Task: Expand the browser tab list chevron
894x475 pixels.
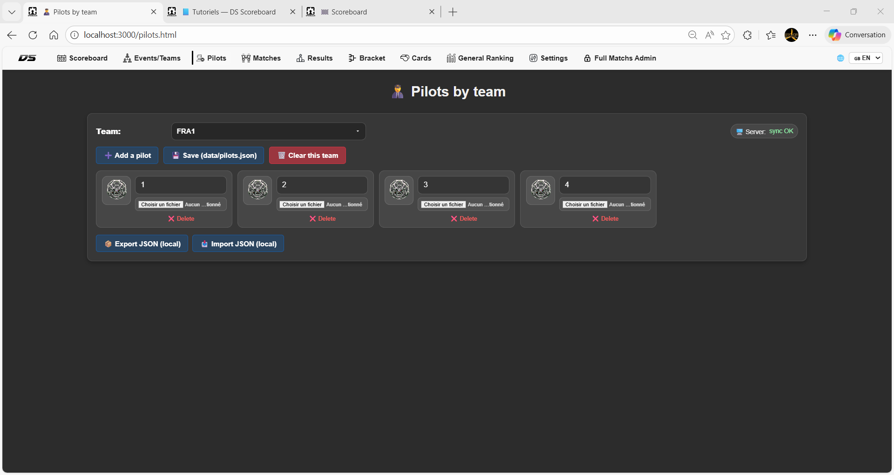Action: (x=12, y=12)
